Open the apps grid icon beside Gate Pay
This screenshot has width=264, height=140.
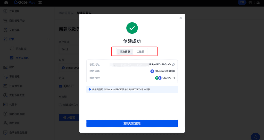pos(40,2)
